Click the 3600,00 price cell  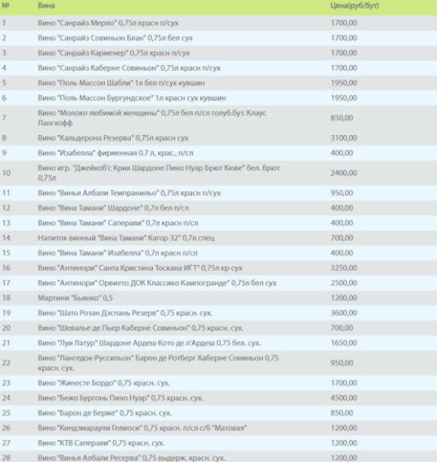(x=344, y=313)
